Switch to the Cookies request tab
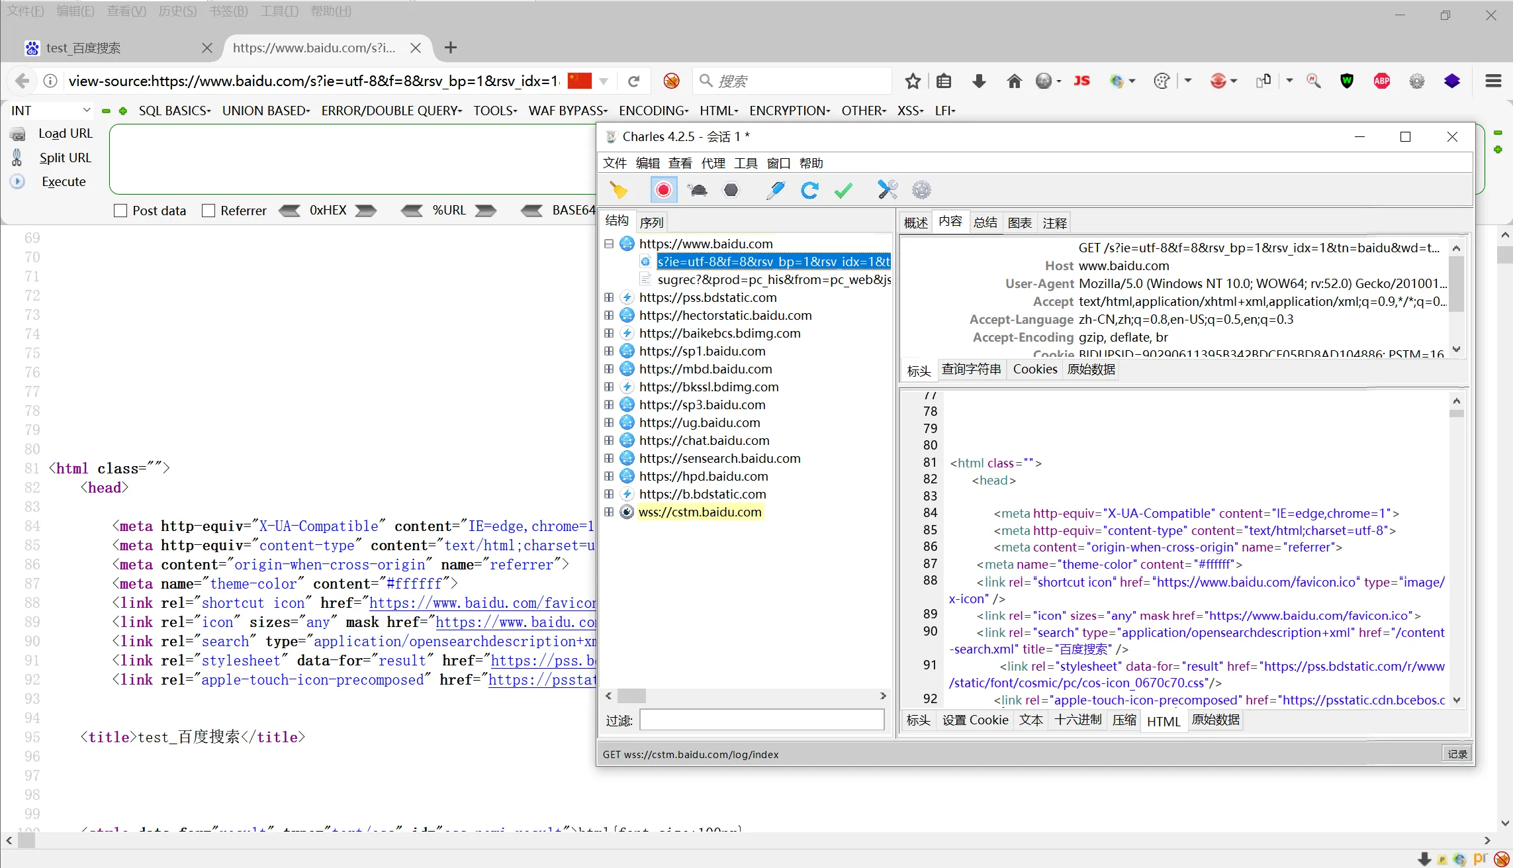Image resolution: width=1513 pixels, height=868 pixels. pos(1034,369)
